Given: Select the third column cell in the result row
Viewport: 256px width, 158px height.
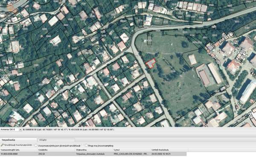Looking at the screenshot, I should (x=94, y=154).
